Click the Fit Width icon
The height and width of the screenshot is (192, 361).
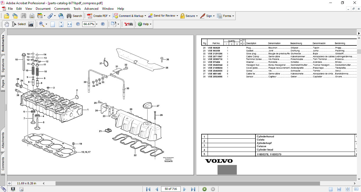pyautogui.click(x=70, y=24)
